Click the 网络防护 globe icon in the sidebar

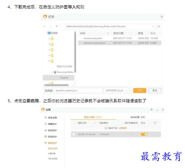click(46, 137)
